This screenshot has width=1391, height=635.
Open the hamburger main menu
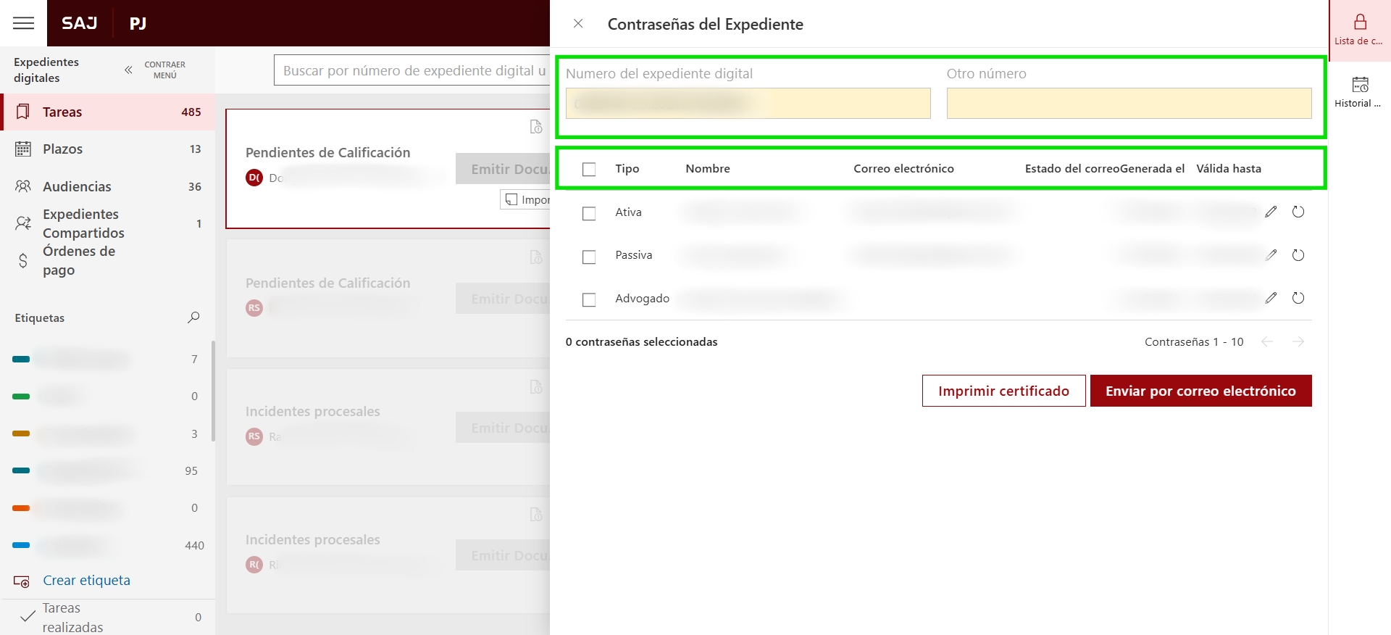coord(23,23)
